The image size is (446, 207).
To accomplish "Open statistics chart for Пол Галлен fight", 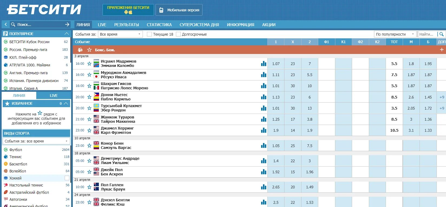I will point(264,187).
